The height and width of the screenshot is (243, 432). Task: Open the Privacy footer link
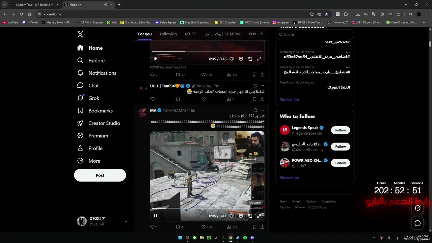pos(296,202)
